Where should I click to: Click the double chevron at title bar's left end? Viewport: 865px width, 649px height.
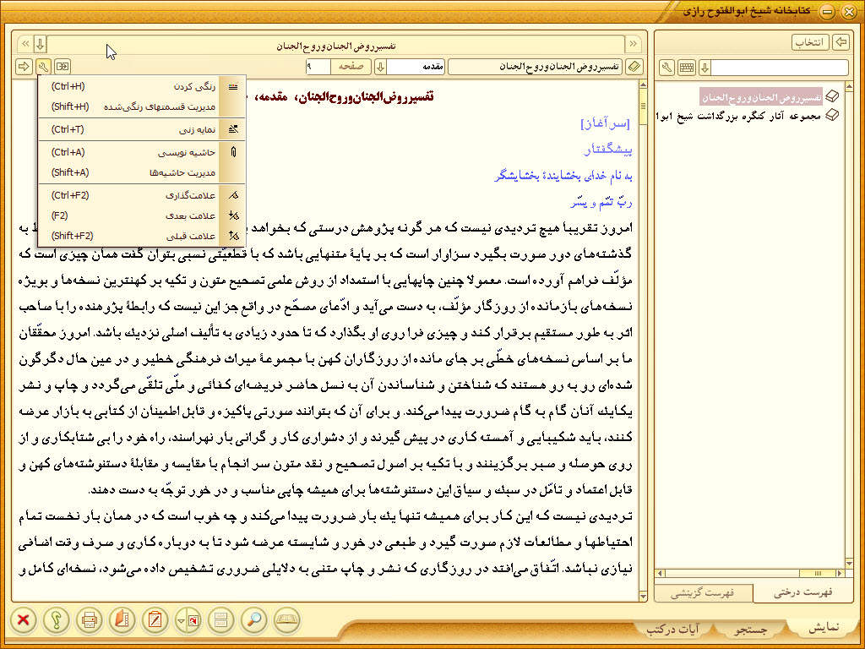25,44
